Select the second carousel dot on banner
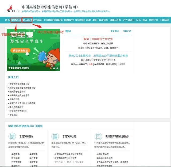The width and height of the screenshot is (171, 167). pyautogui.click(x=54, y=68)
